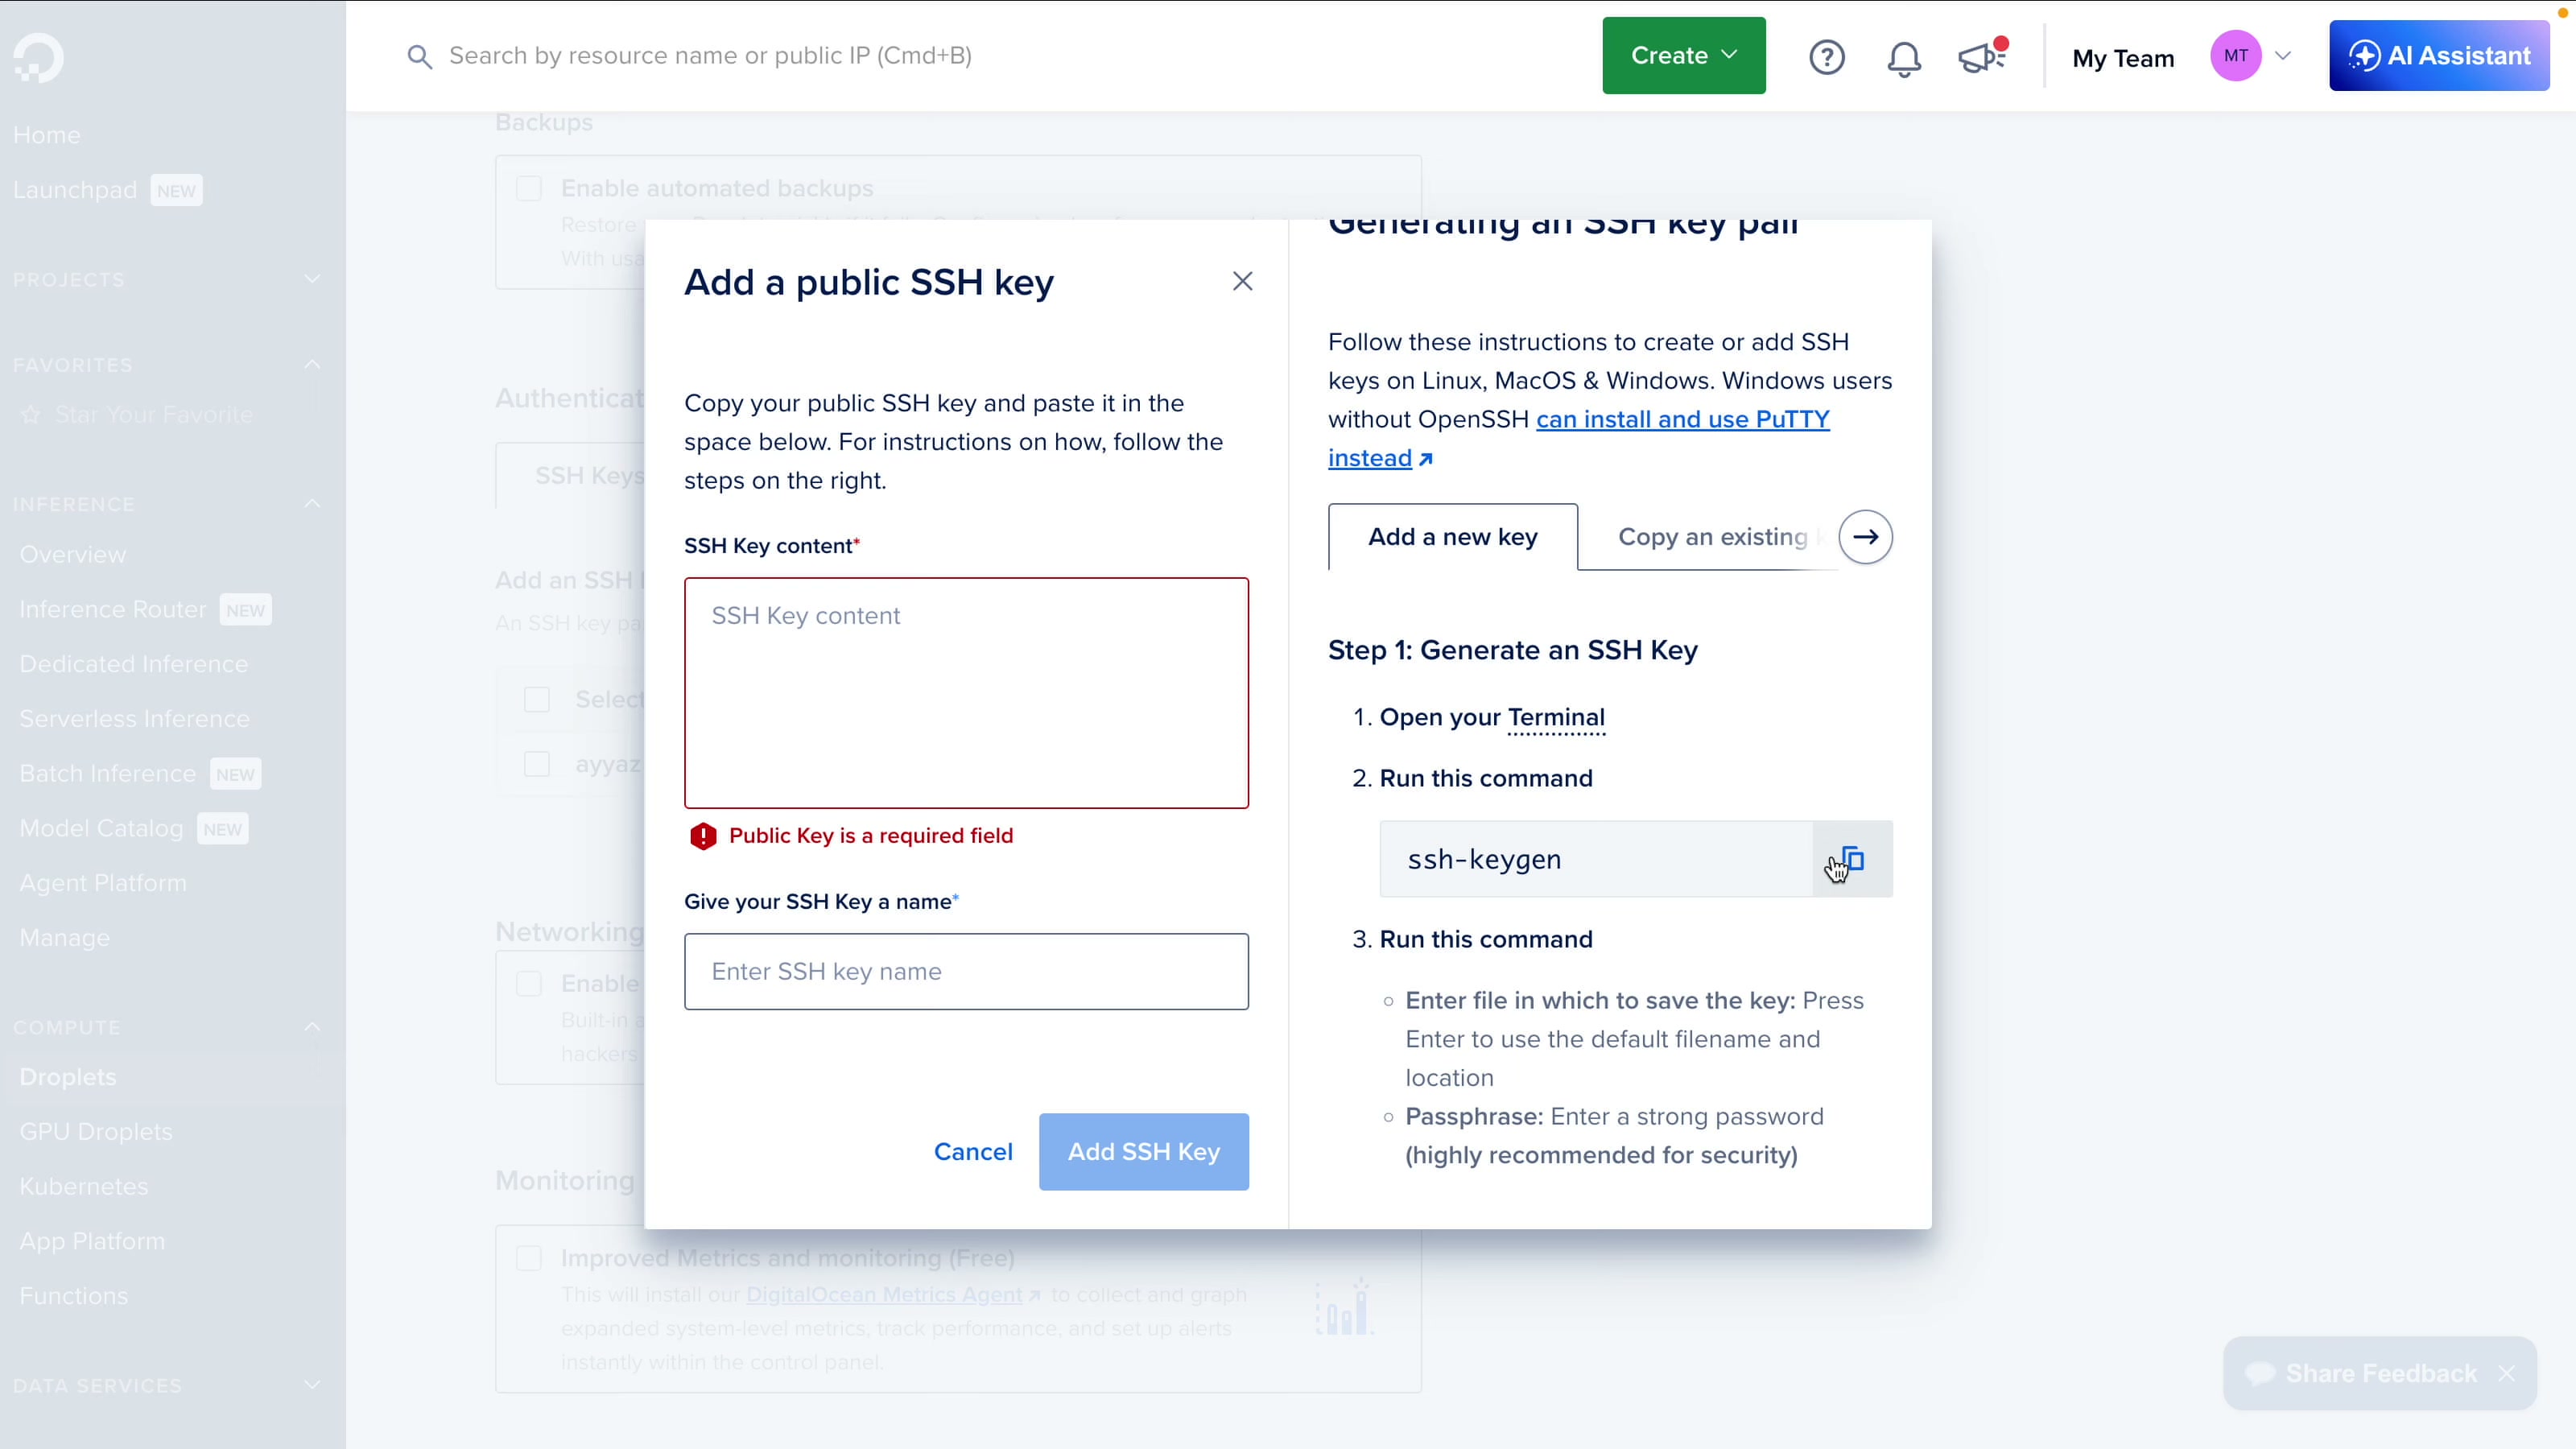Open Kubernetes
This screenshot has width=2576, height=1449.
[84, 1187]
